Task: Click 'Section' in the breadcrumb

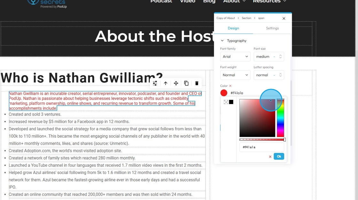Action: pyautogui.click(x=246, y=18)
